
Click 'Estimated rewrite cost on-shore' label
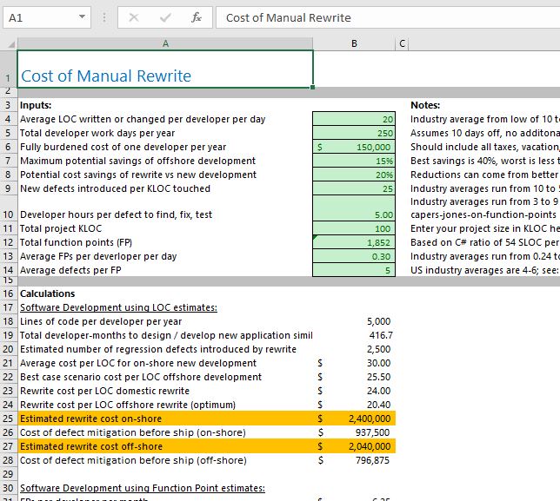pyautogui.click(x=90, y=419)
